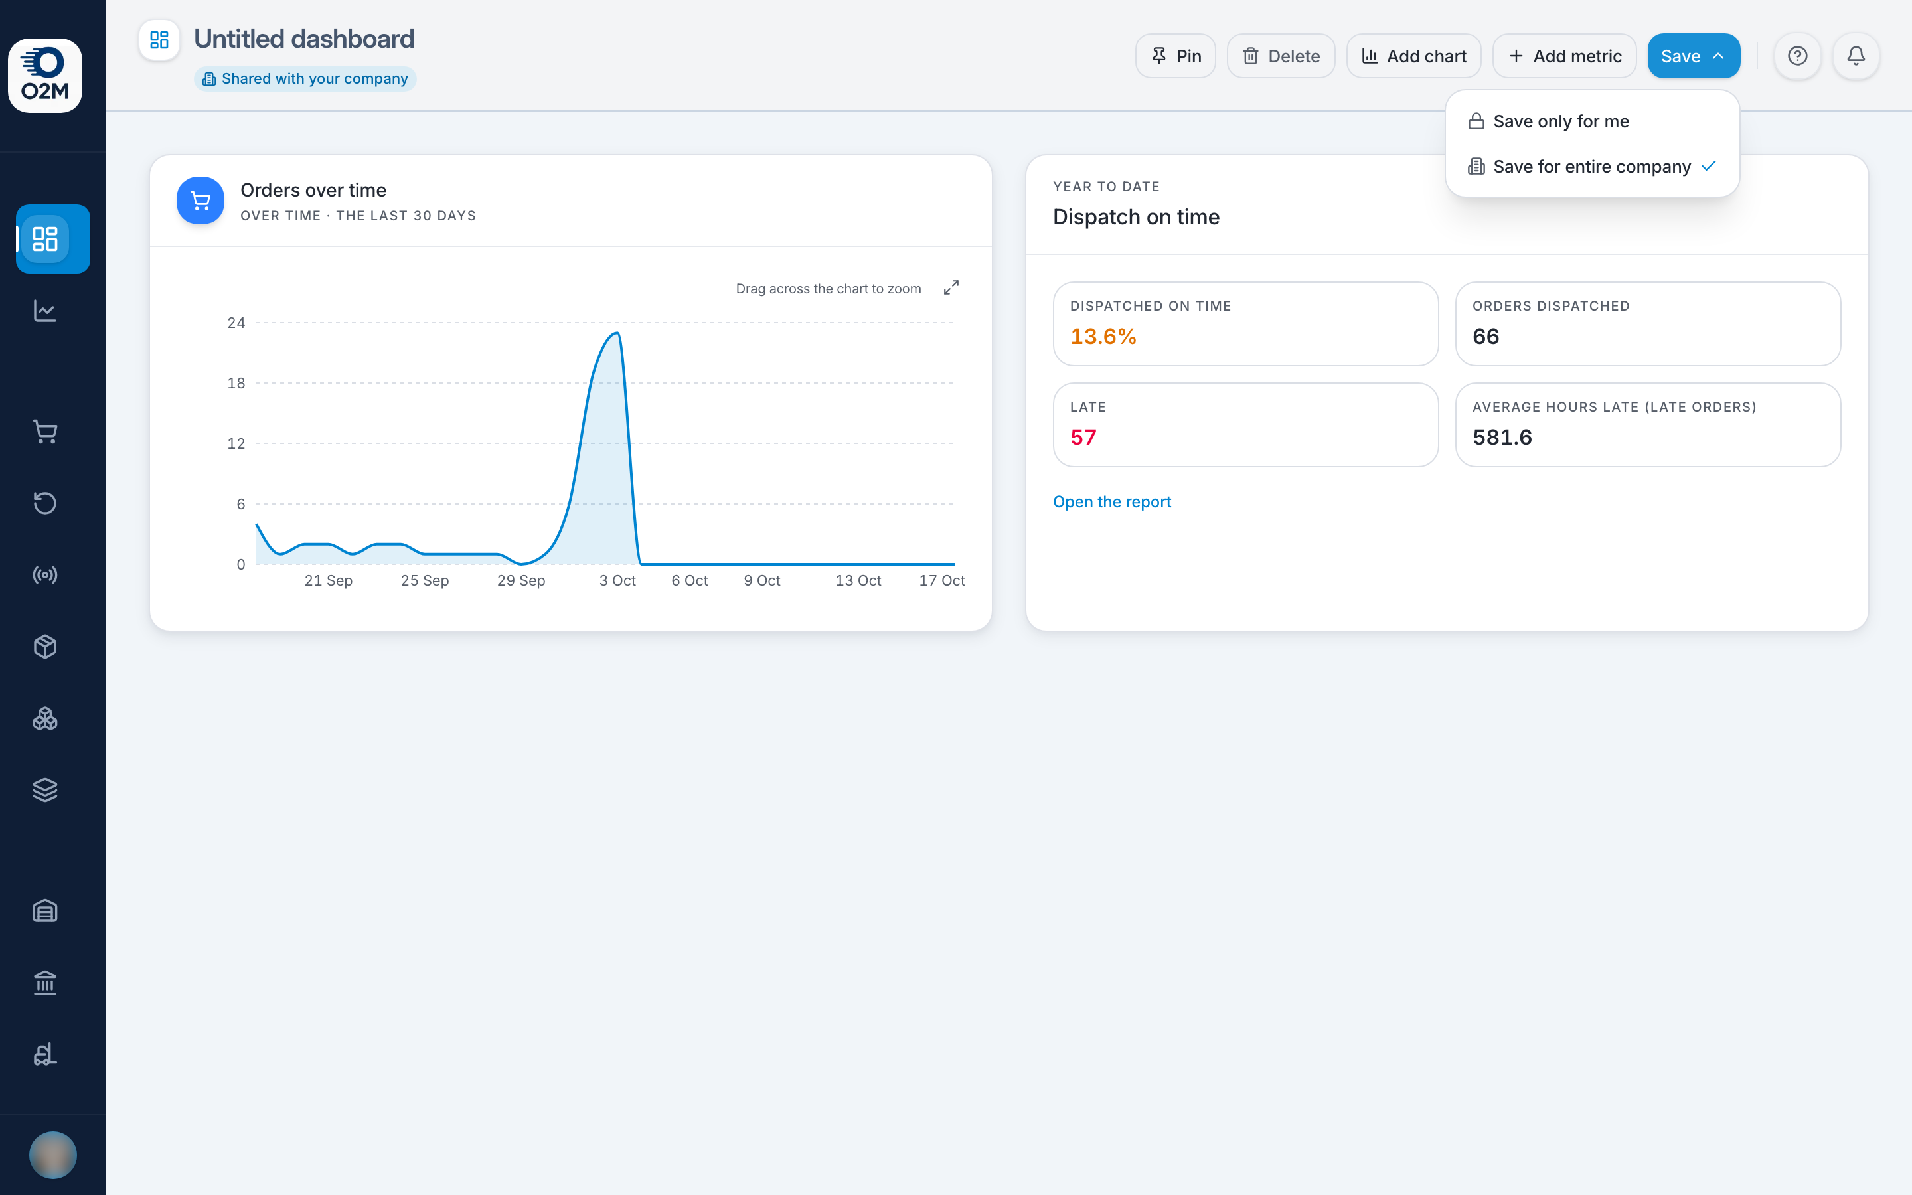This screenshot has width=1912, height=1195.
Task: Click the Drag across the chart to zoom hint
Action: pos(828,289)
